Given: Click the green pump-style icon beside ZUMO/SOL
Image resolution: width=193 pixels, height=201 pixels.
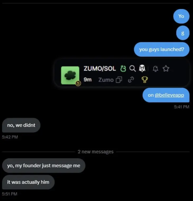Looking at the screenshot, I should 123,68.
